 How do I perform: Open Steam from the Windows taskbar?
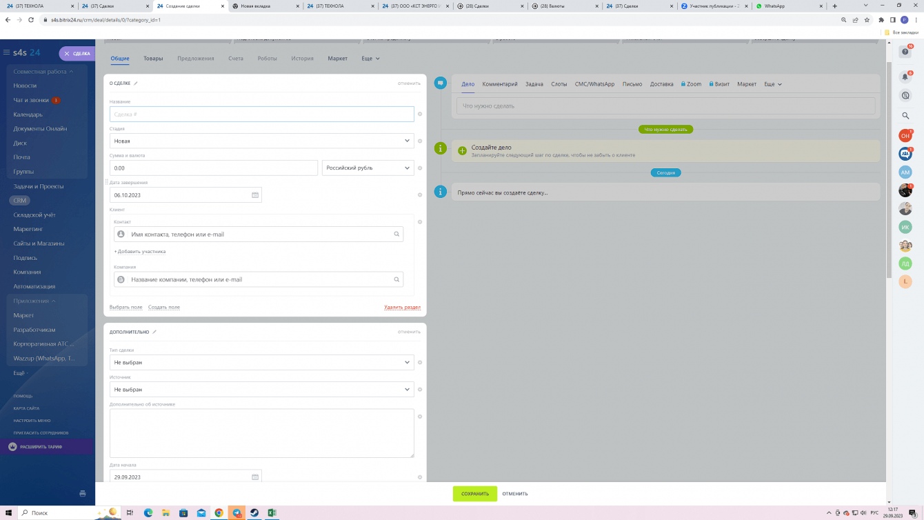point(254,513)
